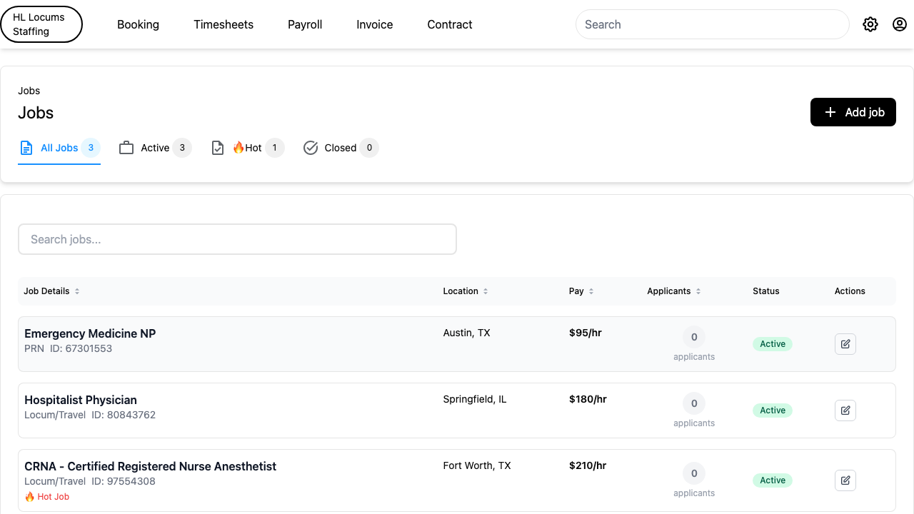Click the ID: 97554308 text
This screenshot has width=914, height=514.
click(124, 481)
